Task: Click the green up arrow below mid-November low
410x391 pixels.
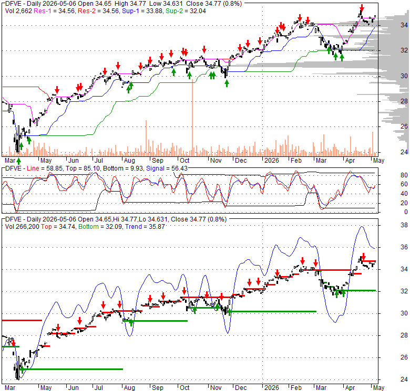Action: point(227,83)
